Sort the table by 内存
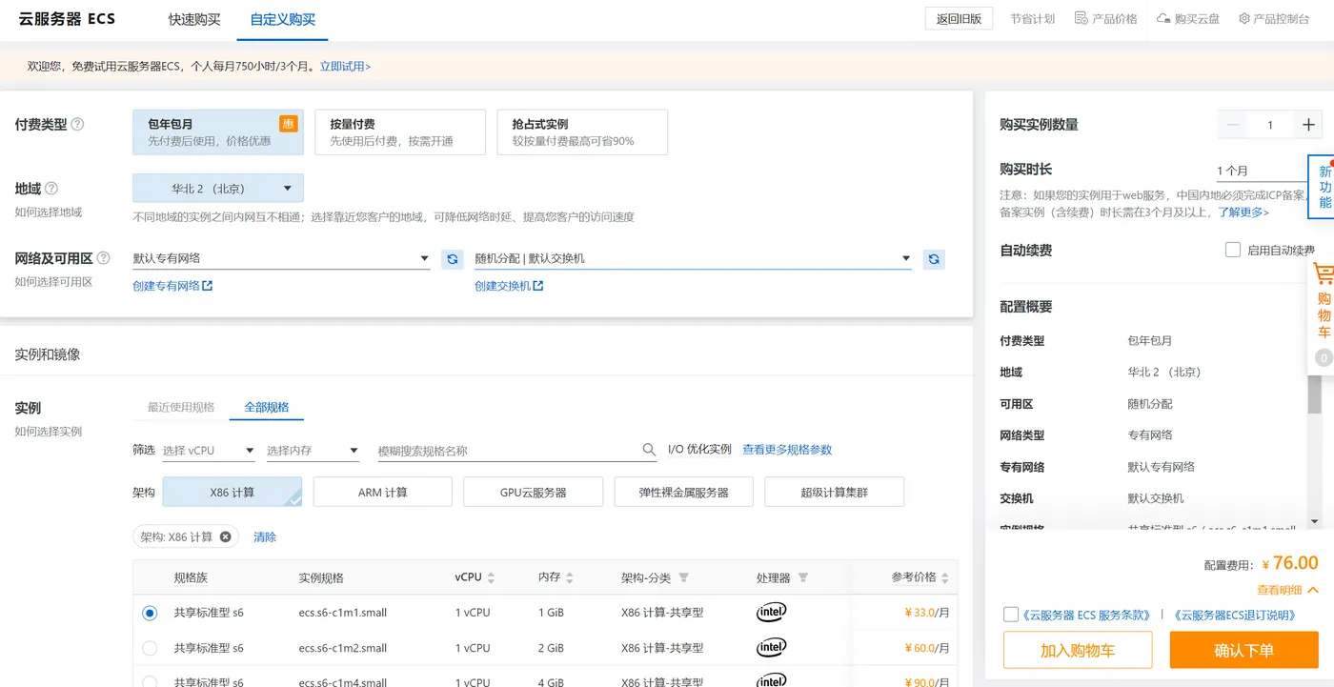Viewport: 1334px width, 687px height. point(570,577)
